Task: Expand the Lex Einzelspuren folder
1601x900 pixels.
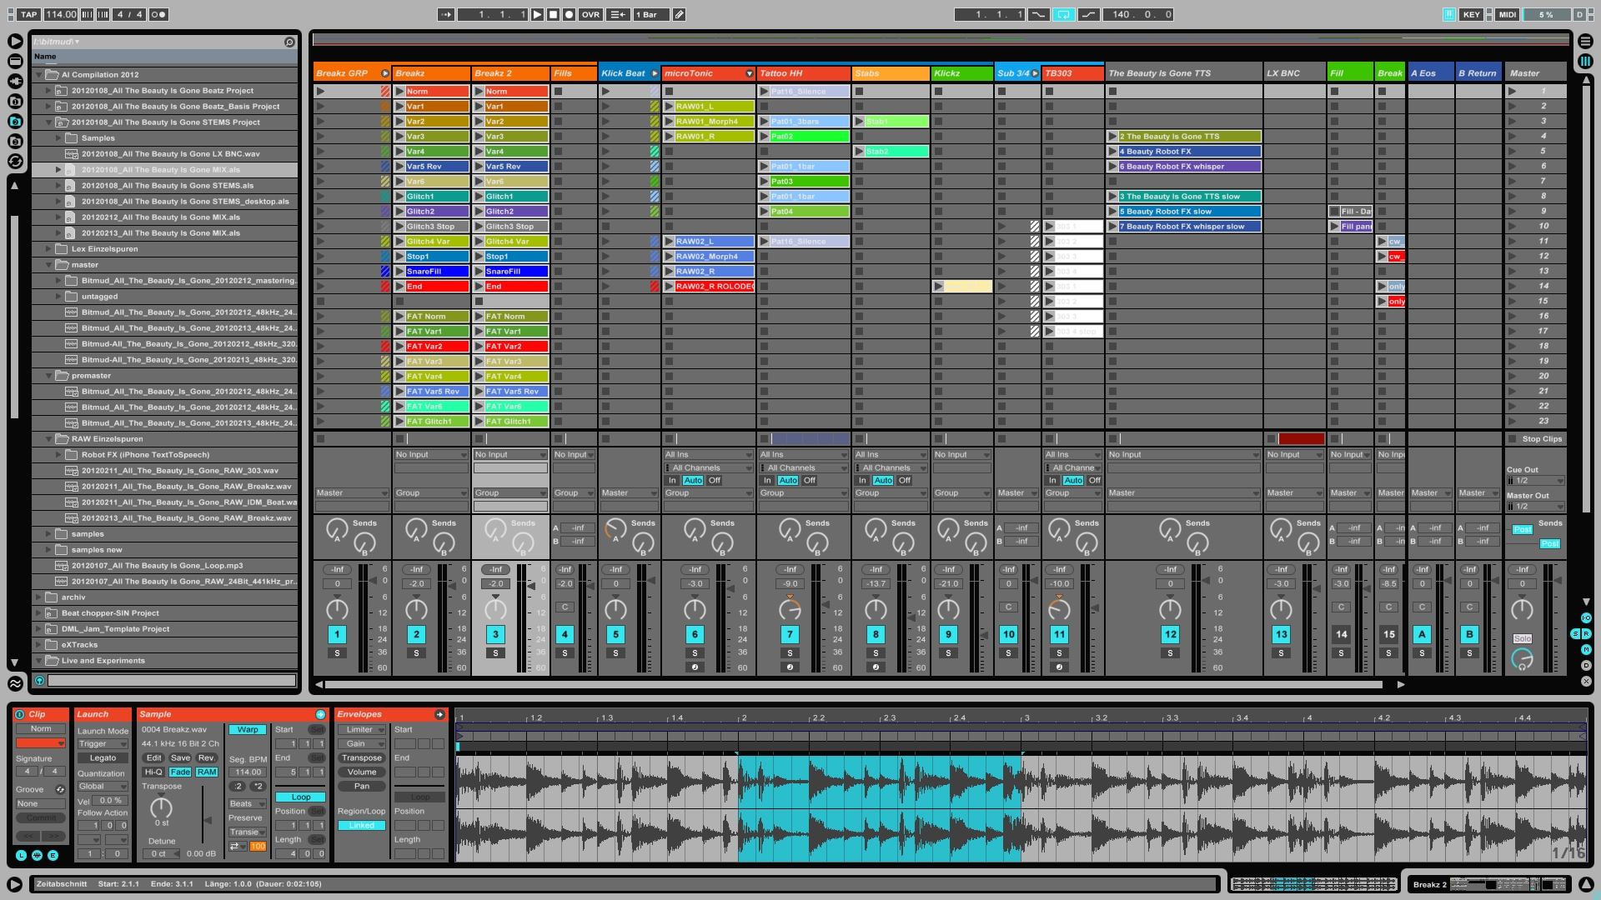Action: pos(48,249)
